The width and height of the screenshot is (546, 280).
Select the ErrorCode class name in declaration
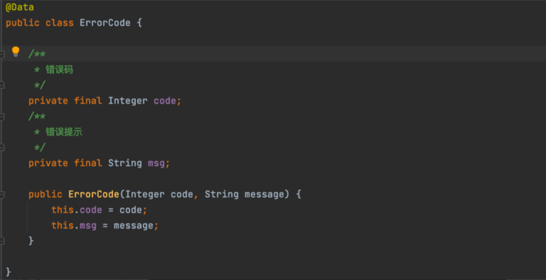click(x=105, y=23)
